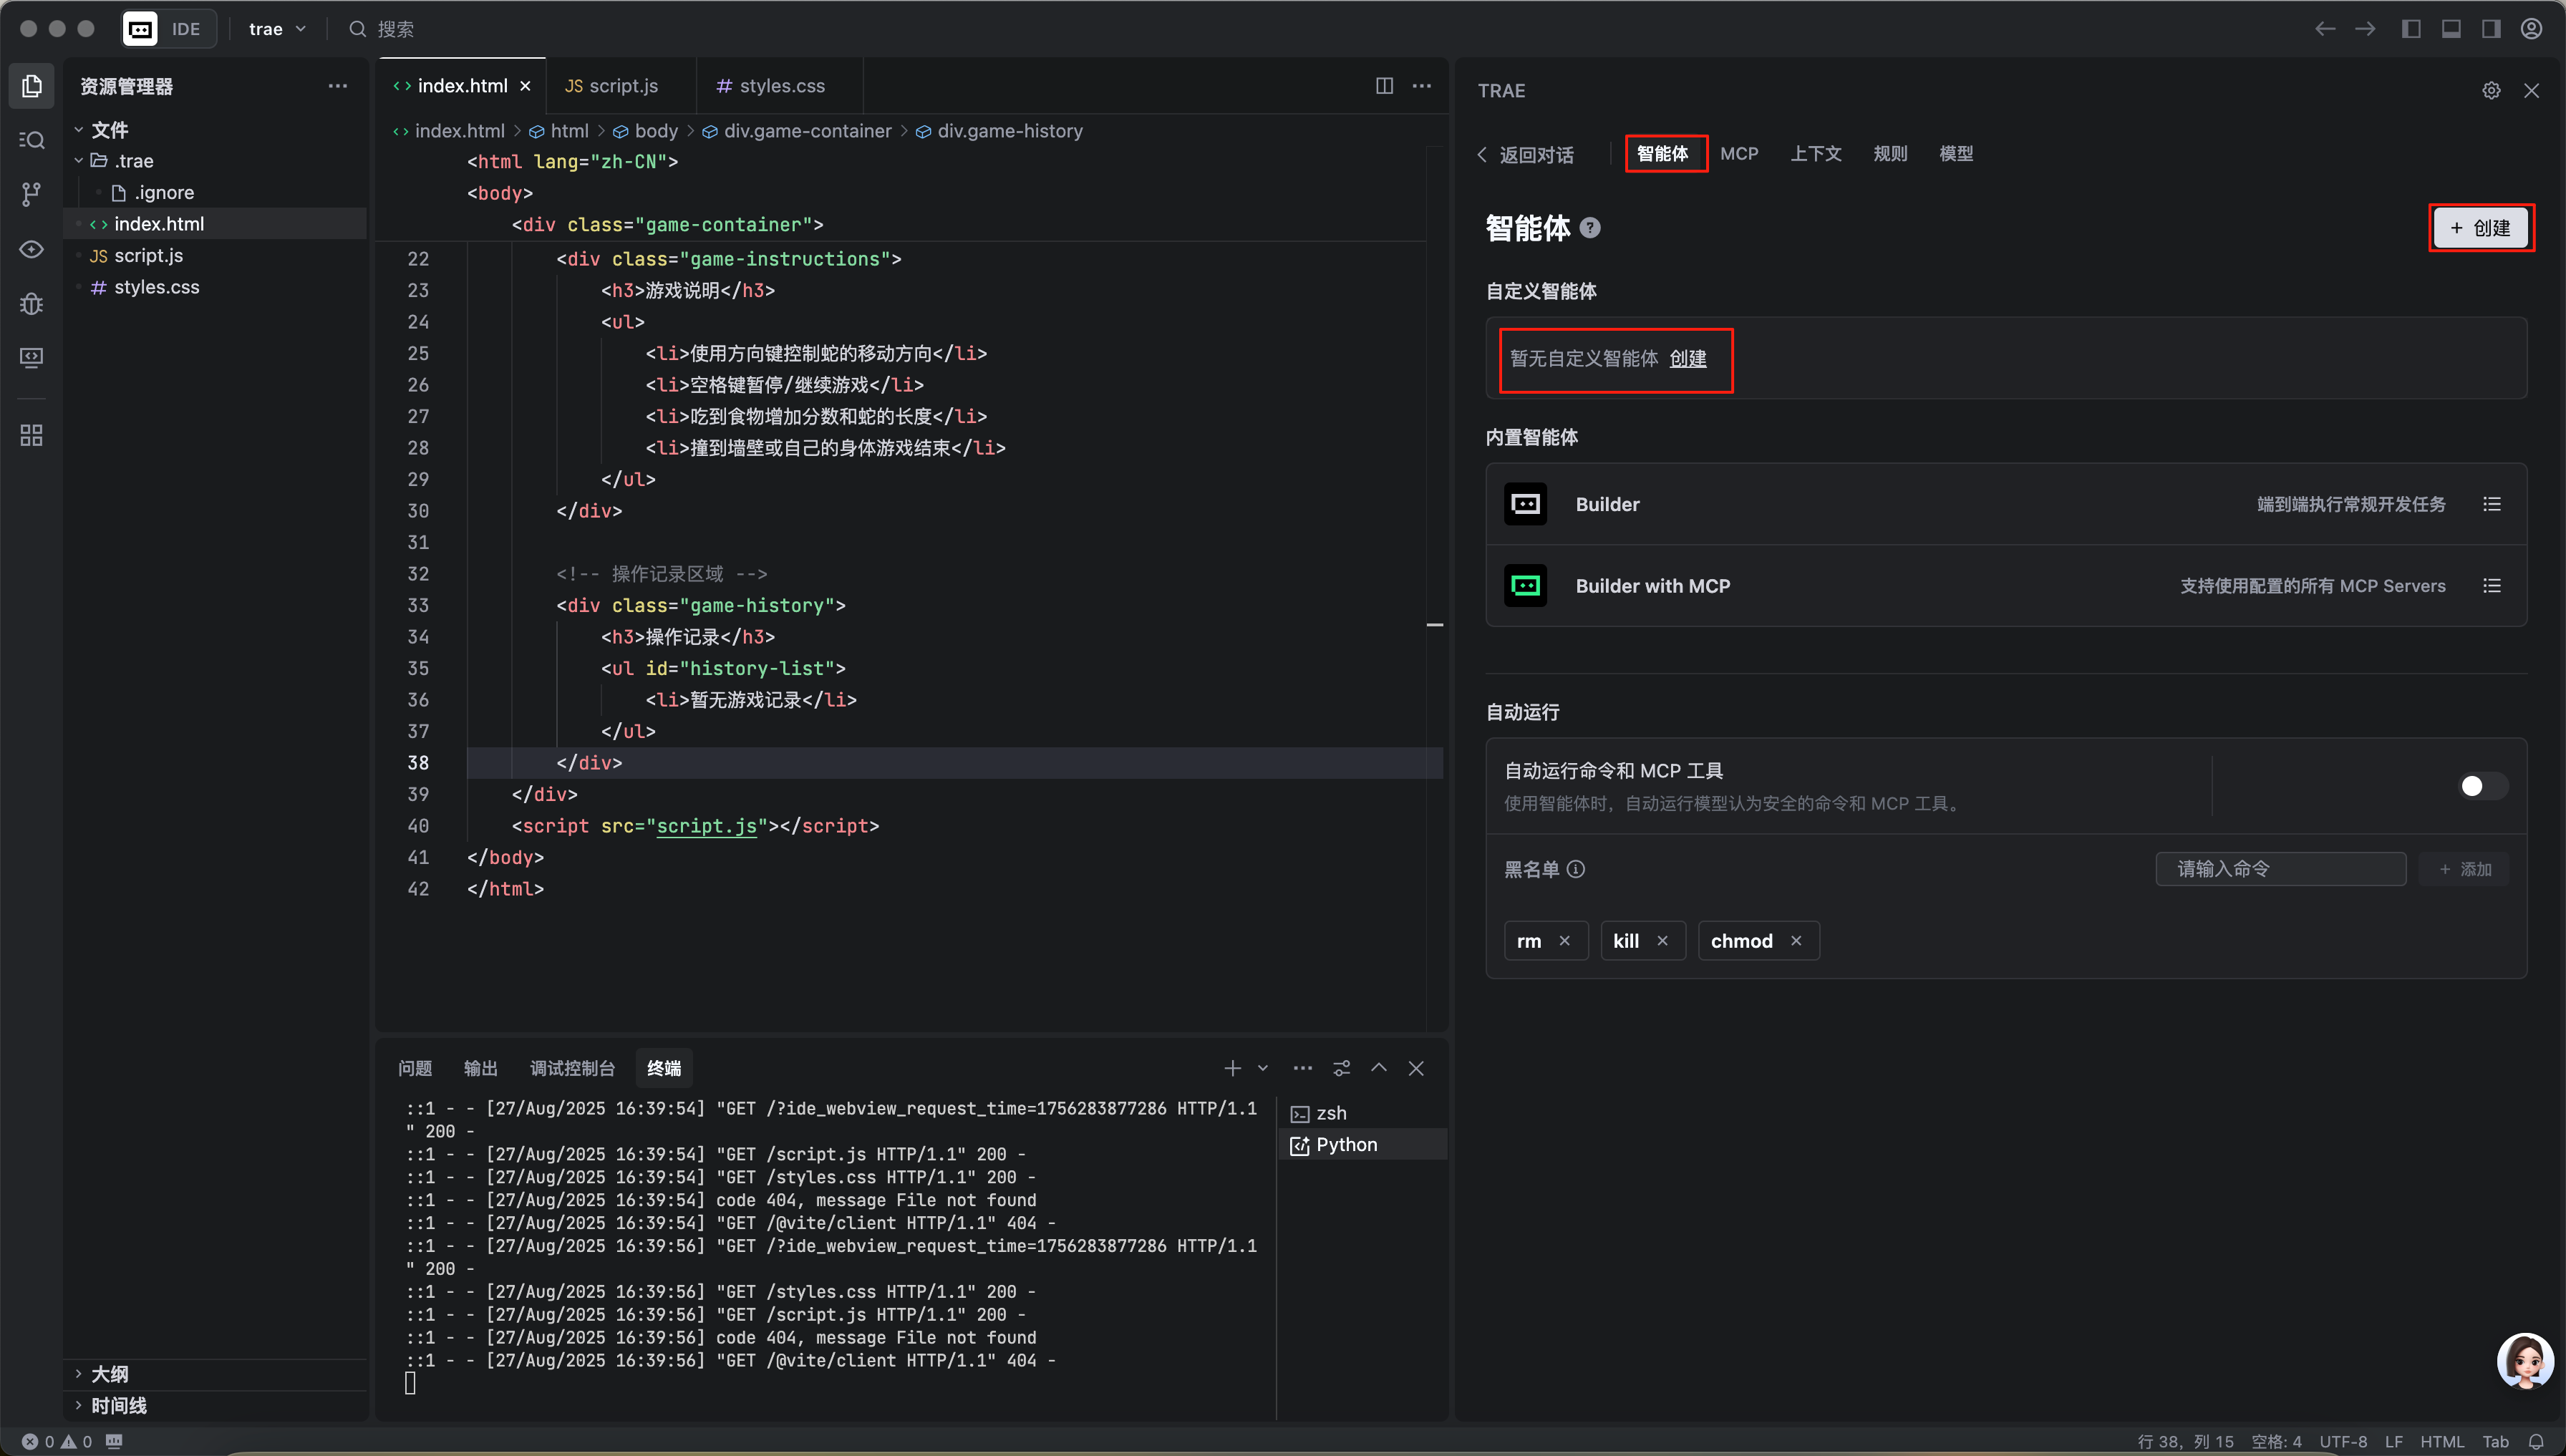Collapse the 文件 section
This screenshot has height=1456, width=2566.
point(78,130)
